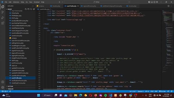
Task: Toggle primary side bar layout icon
Action: pyautogui.click(x=149, y=2)
